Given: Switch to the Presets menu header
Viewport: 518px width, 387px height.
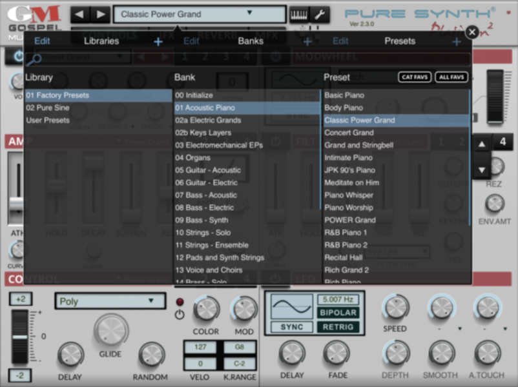Looking at the screenshot, I should [x=399, y=40].
